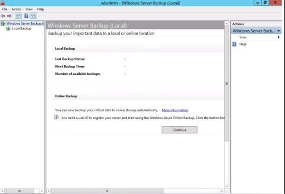The height and width of the screenshot is (194, 285).
Task: Click 'Backup your important data' subtitle text
Action: pyautogui.click(x=101, y=33)
